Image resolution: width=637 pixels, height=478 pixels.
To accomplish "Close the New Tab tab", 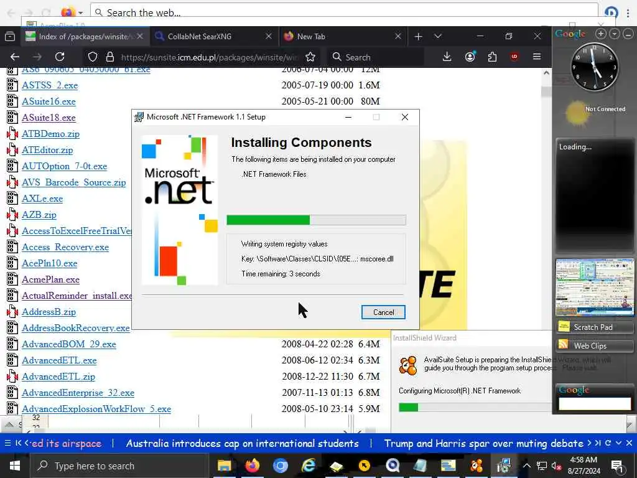I will pyautogui.click(x=398, y=37).
